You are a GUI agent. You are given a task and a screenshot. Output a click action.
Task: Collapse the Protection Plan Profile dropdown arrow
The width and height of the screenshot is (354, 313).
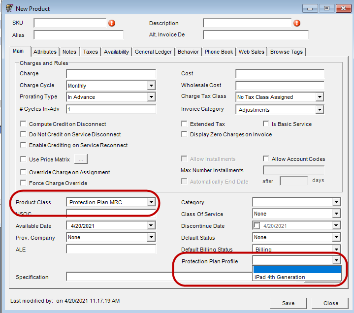point(336,260)
